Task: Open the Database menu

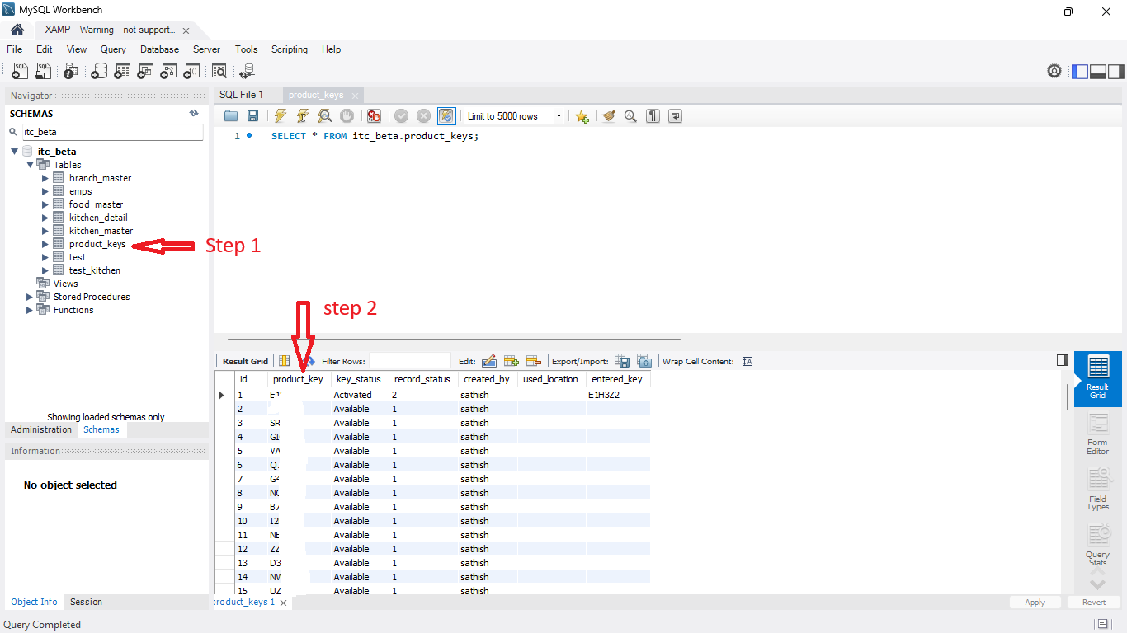Action: point(159,49)
